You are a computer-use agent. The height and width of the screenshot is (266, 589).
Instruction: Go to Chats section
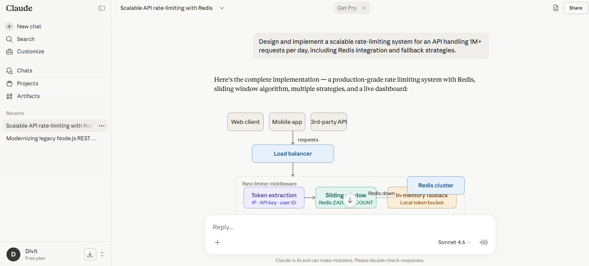pos(24,71)
